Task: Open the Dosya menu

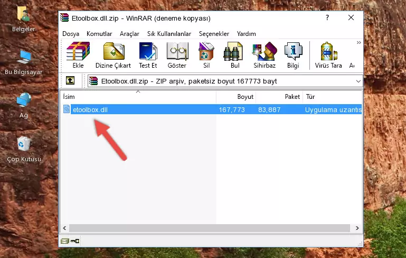Action: [71, 34]
